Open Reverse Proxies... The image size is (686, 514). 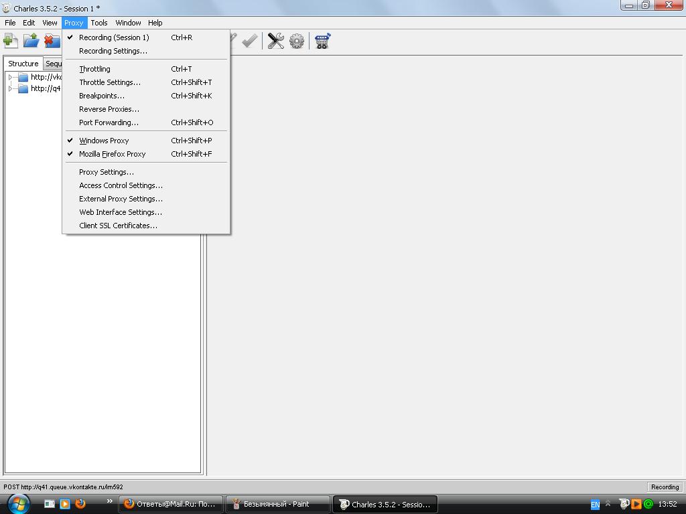click(146, 109)
